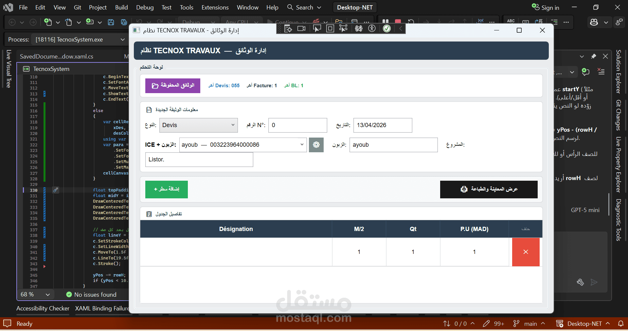This screenshot has height=331, width=628.
Task: Click the client name field ayoub
Action: tap(393, 145)
